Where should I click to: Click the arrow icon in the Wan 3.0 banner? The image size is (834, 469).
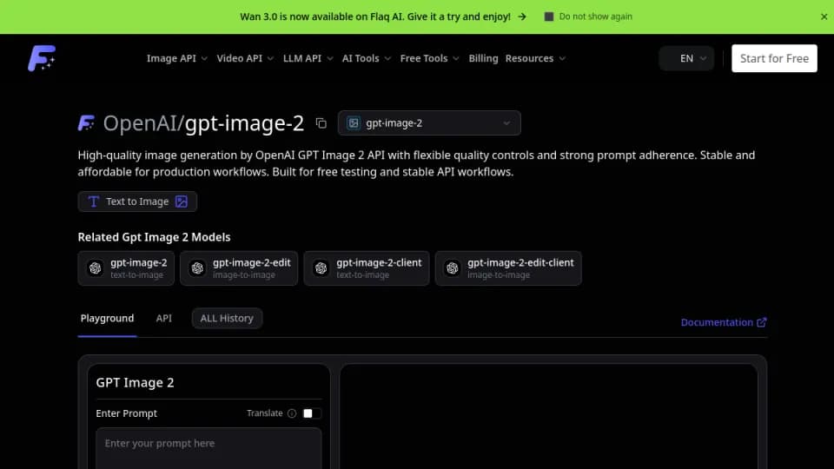tap(522, 17)
